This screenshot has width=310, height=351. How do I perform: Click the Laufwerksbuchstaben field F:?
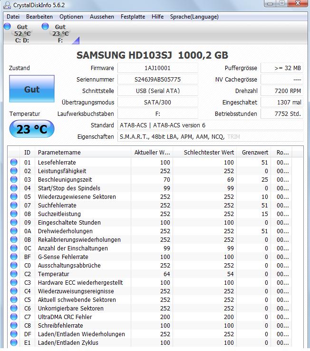pyautogui.click(x=157, y=114)
